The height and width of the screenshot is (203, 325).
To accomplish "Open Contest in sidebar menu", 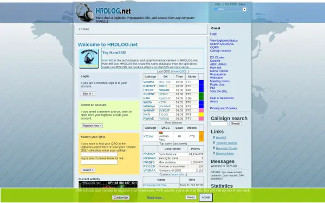I will [x=215, y=61].
